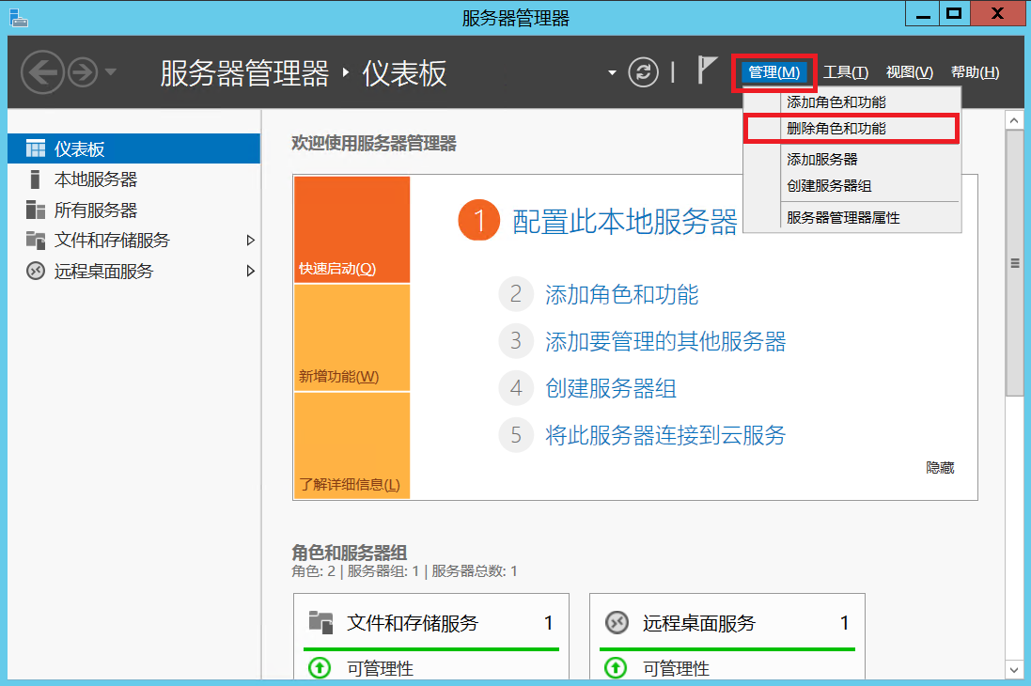1031x686 pixels.
Task: Click the forward navigation arrow icon
Action: pos(83,72)
